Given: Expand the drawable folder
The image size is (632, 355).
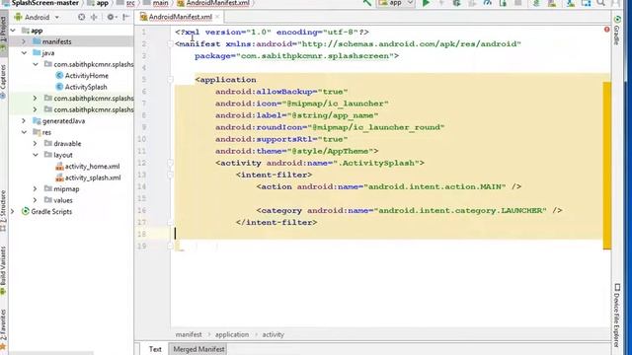Looking at the screenshot, I should [x=36, y=144].
